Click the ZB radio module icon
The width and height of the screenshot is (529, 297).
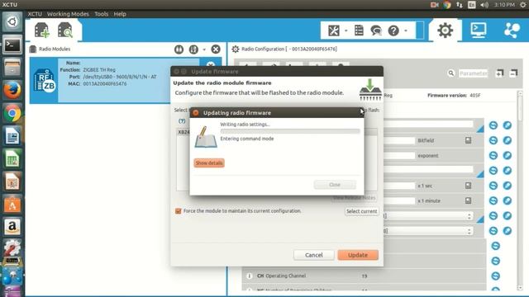[x=44, y=80]
